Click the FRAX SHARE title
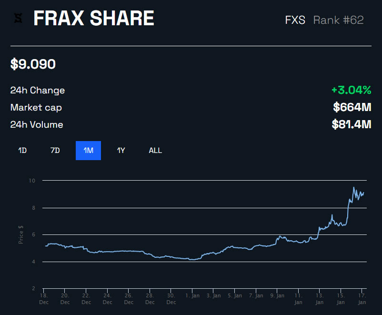Image resolution: width=382 pixels, height=315 pixels. [x=94, y=19]
